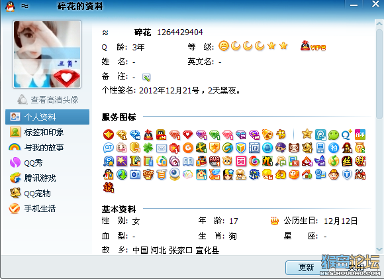Click the nickname 碎花 in profile header
This screenshot has height=279, width=384.
142,32
